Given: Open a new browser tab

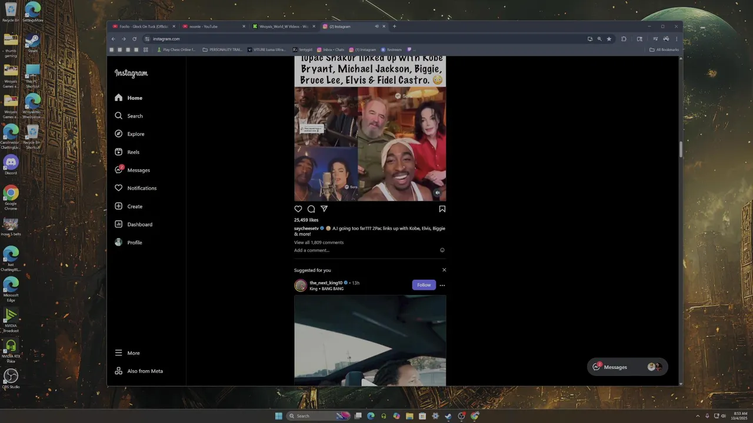Looking at the screenshot, I should tap(394, 26).
